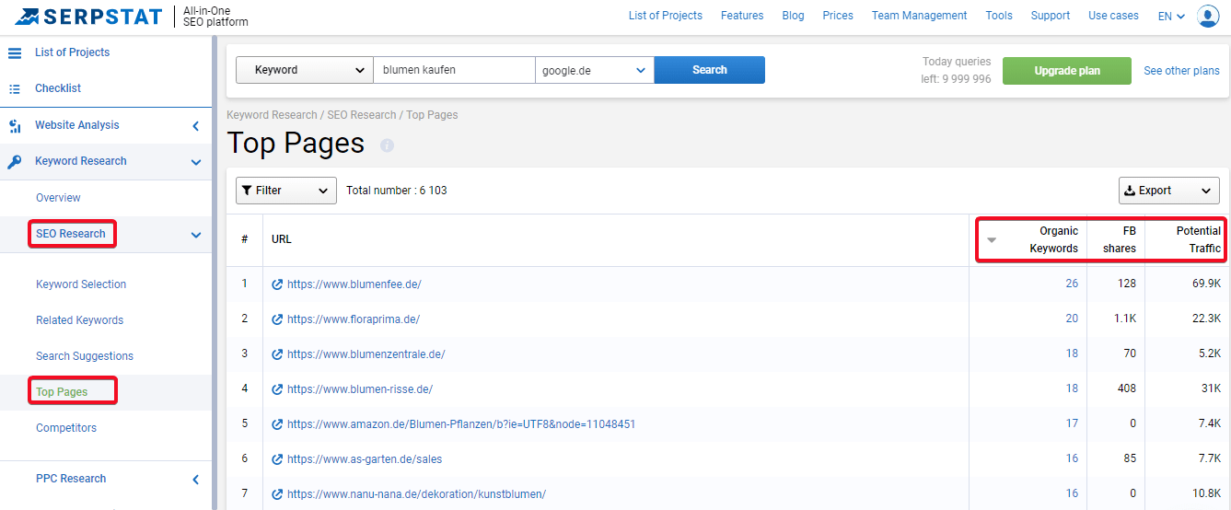The height and width of the screenshot is (510, 1231).
Task: Open Blog in top navigation
Action: [x=793, y=16]
